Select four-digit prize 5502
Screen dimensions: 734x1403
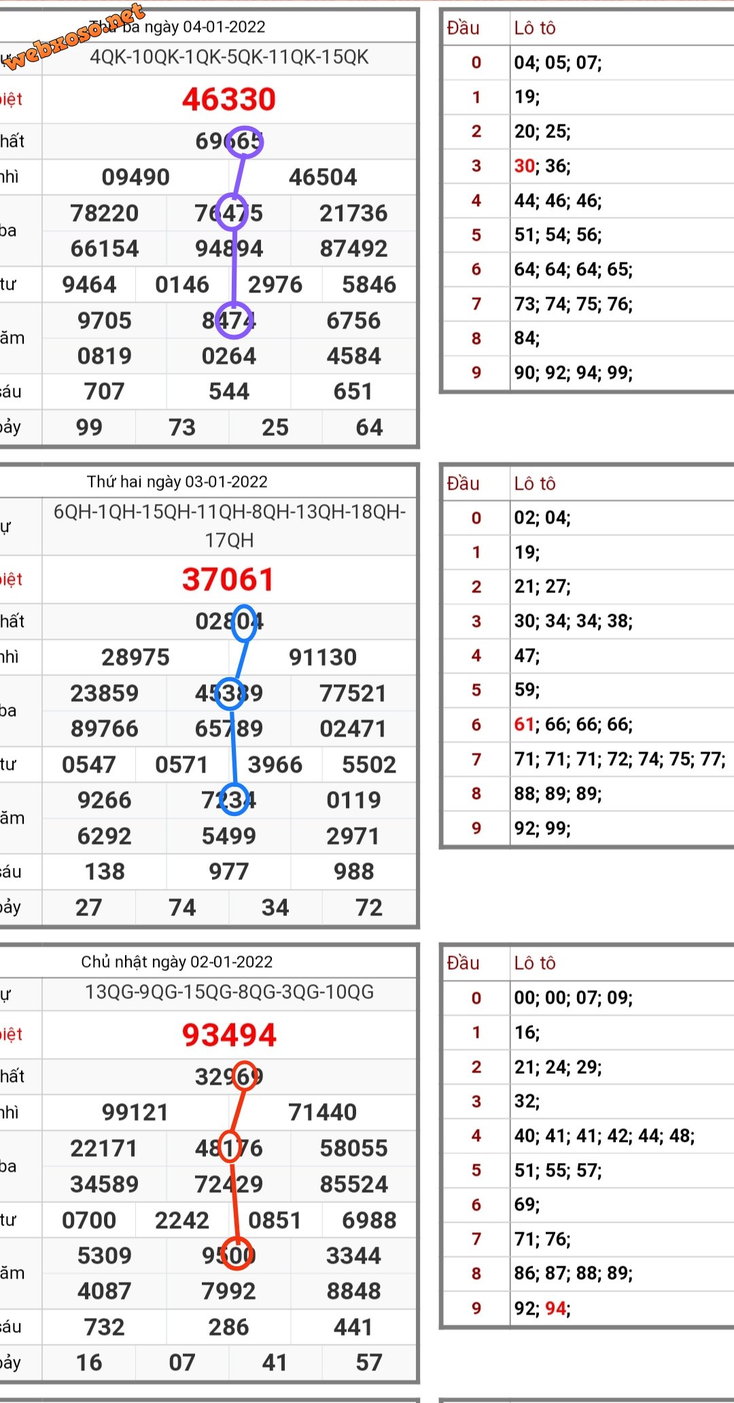pos(369,765)
